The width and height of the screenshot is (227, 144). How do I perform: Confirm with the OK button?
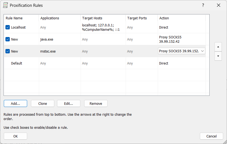click(15, 136)
